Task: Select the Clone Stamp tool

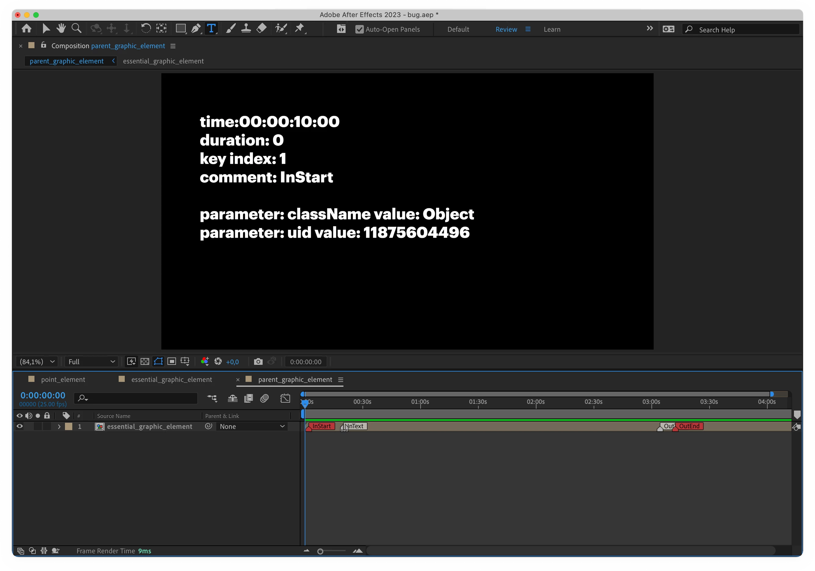Action: [x=246, y=28]
